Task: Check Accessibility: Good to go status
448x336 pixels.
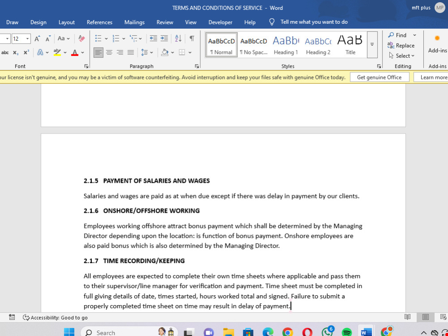Action: point(55,318)
